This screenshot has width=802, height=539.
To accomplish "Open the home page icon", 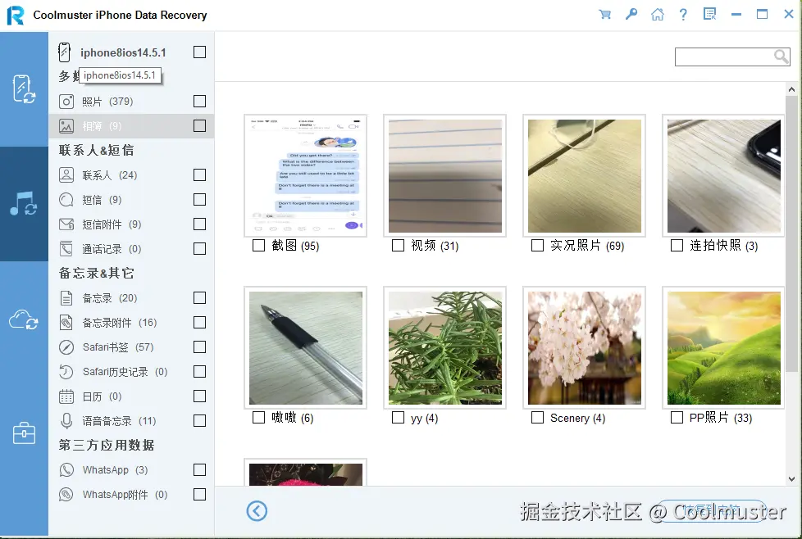I will click(x=658, y=14).
